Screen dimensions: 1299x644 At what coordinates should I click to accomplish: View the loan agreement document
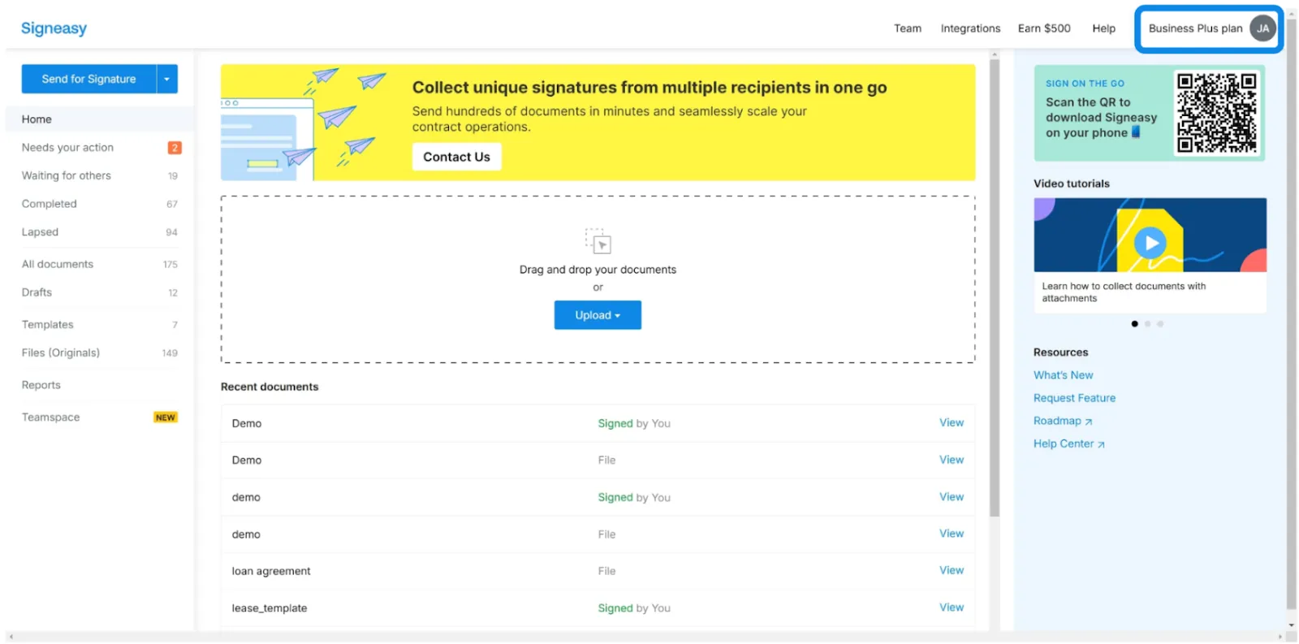pos(952,571)
